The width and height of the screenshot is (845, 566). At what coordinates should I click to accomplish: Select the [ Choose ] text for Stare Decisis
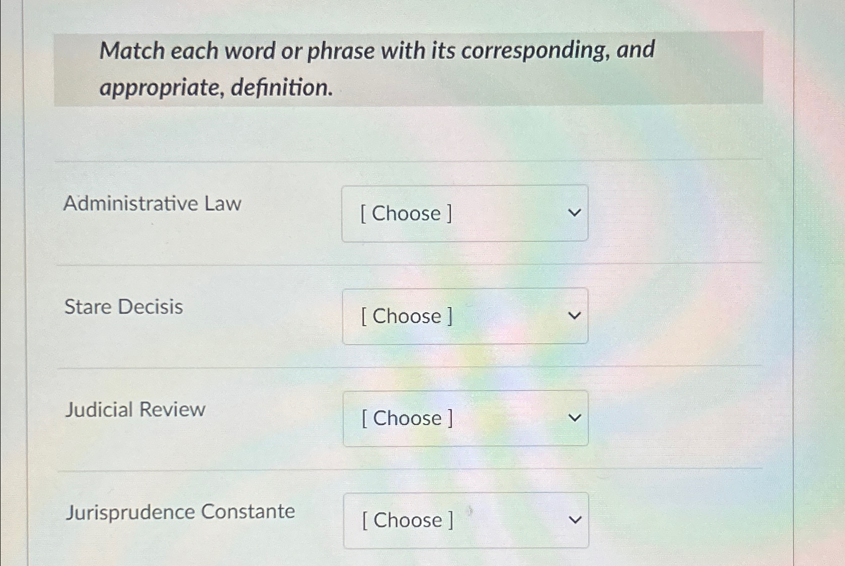coord(406,316)
